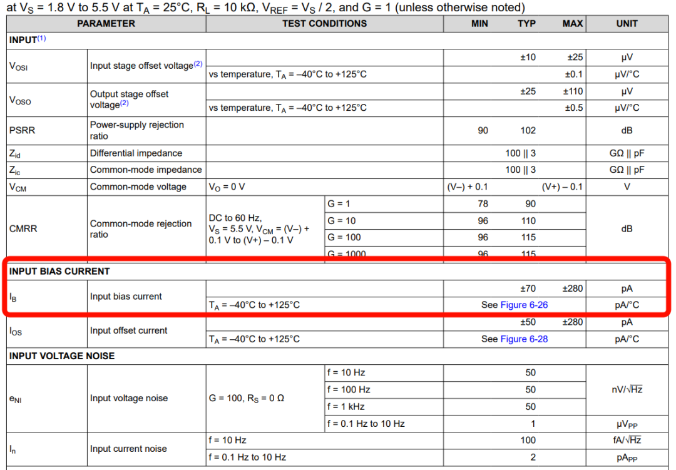Open footnote (1) next to INPUT heading
The width and height of the screenshot is (676, 470).
(41, 38)
